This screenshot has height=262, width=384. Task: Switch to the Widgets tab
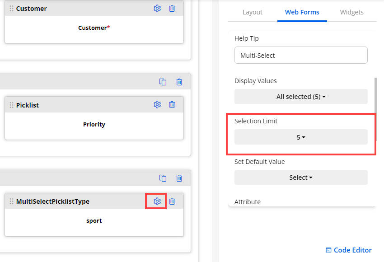352,12
